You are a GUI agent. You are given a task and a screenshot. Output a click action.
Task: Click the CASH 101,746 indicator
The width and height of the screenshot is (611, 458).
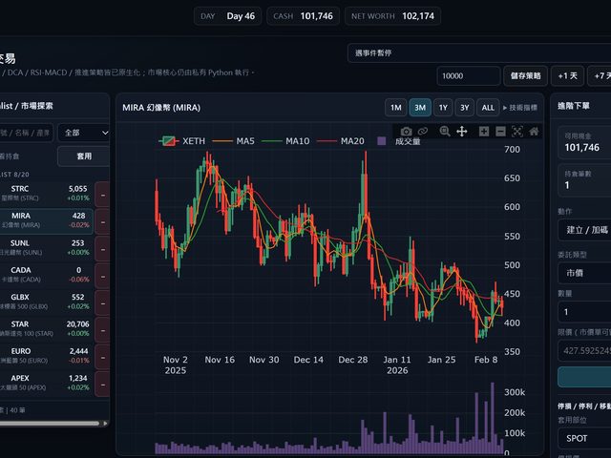[304, 16]
